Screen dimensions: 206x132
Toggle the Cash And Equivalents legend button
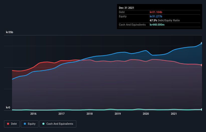(58, 124)
